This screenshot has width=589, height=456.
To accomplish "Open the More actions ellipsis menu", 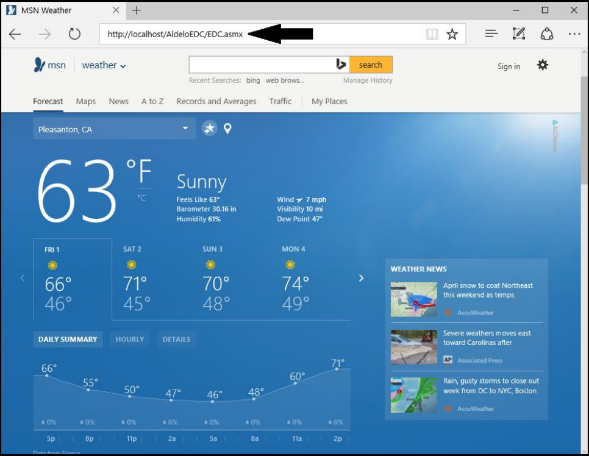I will pos(574,34).
